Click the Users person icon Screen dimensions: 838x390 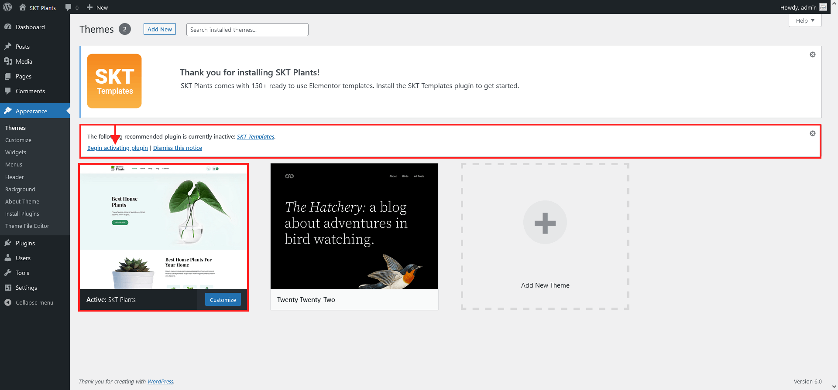[x=8, y=258]
